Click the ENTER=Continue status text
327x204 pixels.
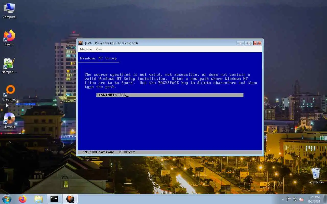point(98,152)
